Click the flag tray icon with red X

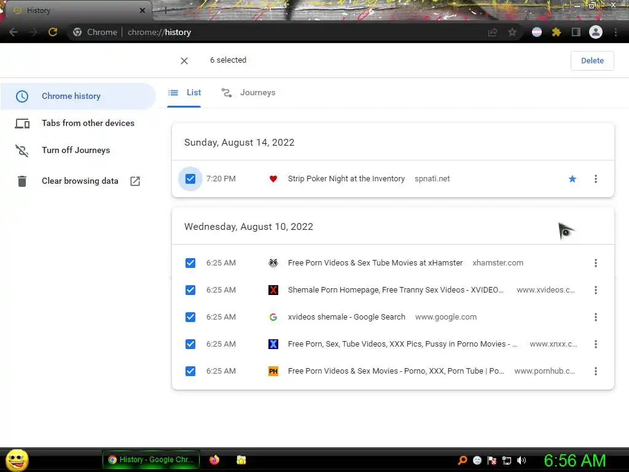492,460
